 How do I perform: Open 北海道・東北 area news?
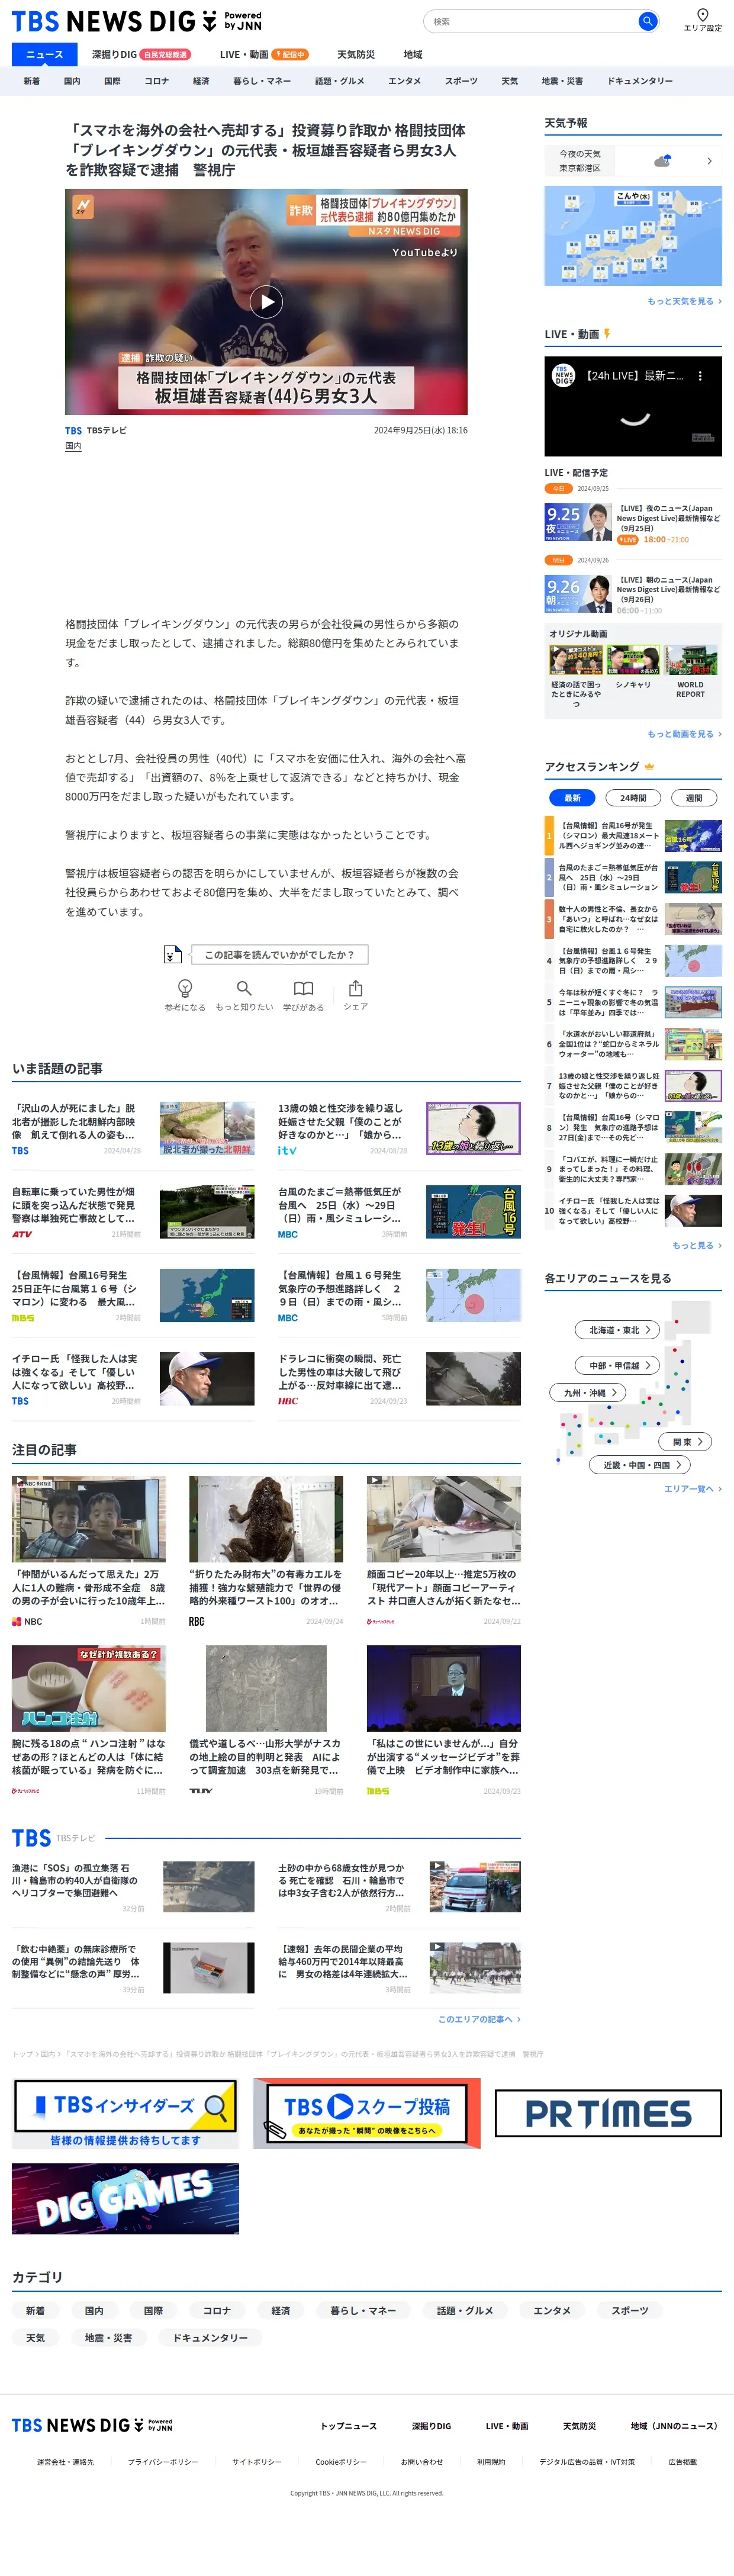(x=617, y=1329)
